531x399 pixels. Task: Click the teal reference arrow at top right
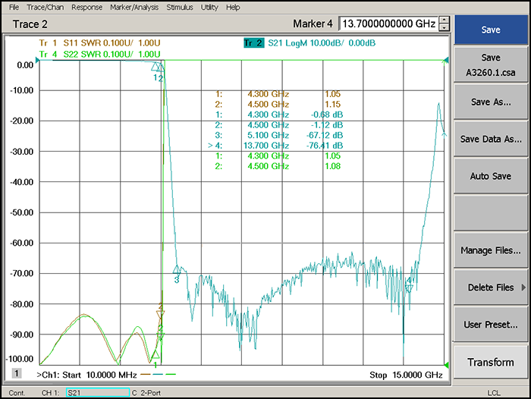[x=446, y=60]
